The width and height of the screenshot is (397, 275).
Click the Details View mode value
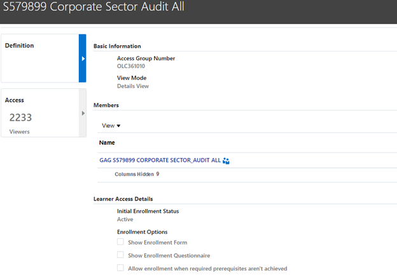point(133,86)
